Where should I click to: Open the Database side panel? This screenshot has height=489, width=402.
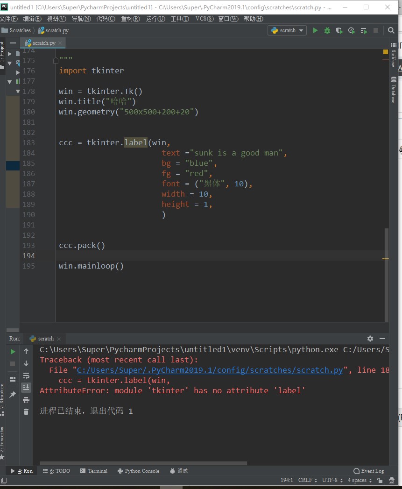pyautogui.click(x=394, y=90)
